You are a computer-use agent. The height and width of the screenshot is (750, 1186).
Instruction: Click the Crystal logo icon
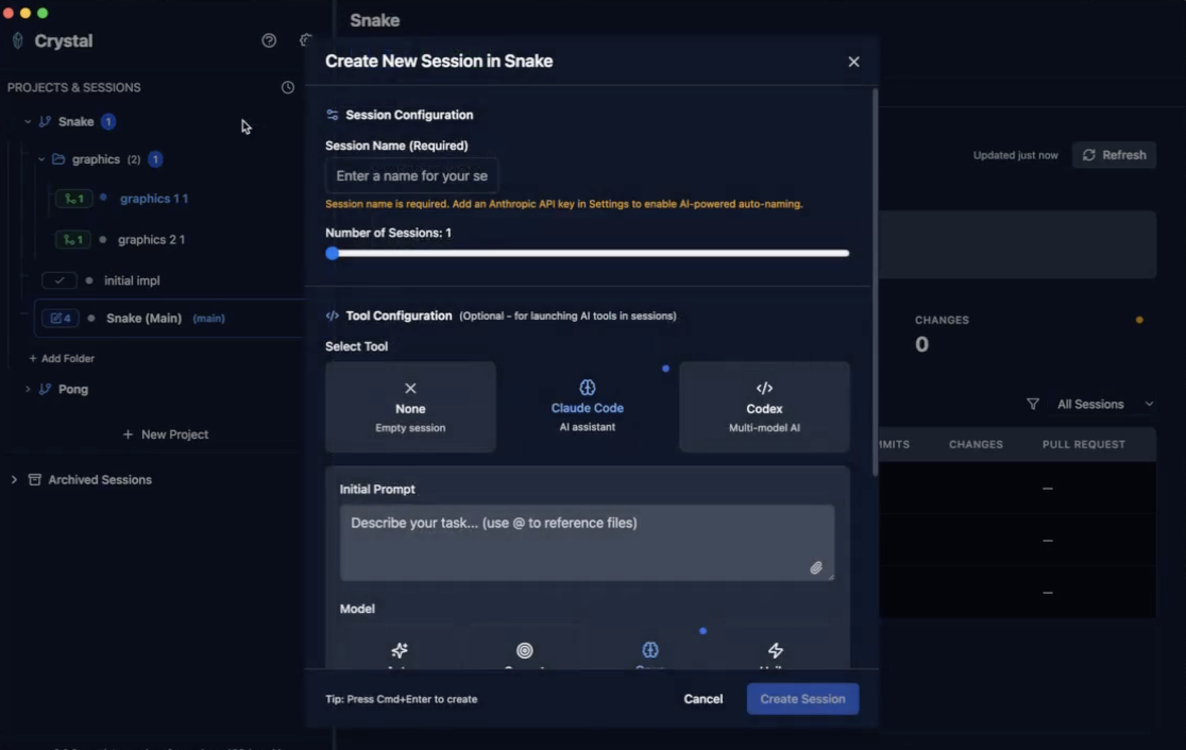pyautogui.click(x=18, y=41)
